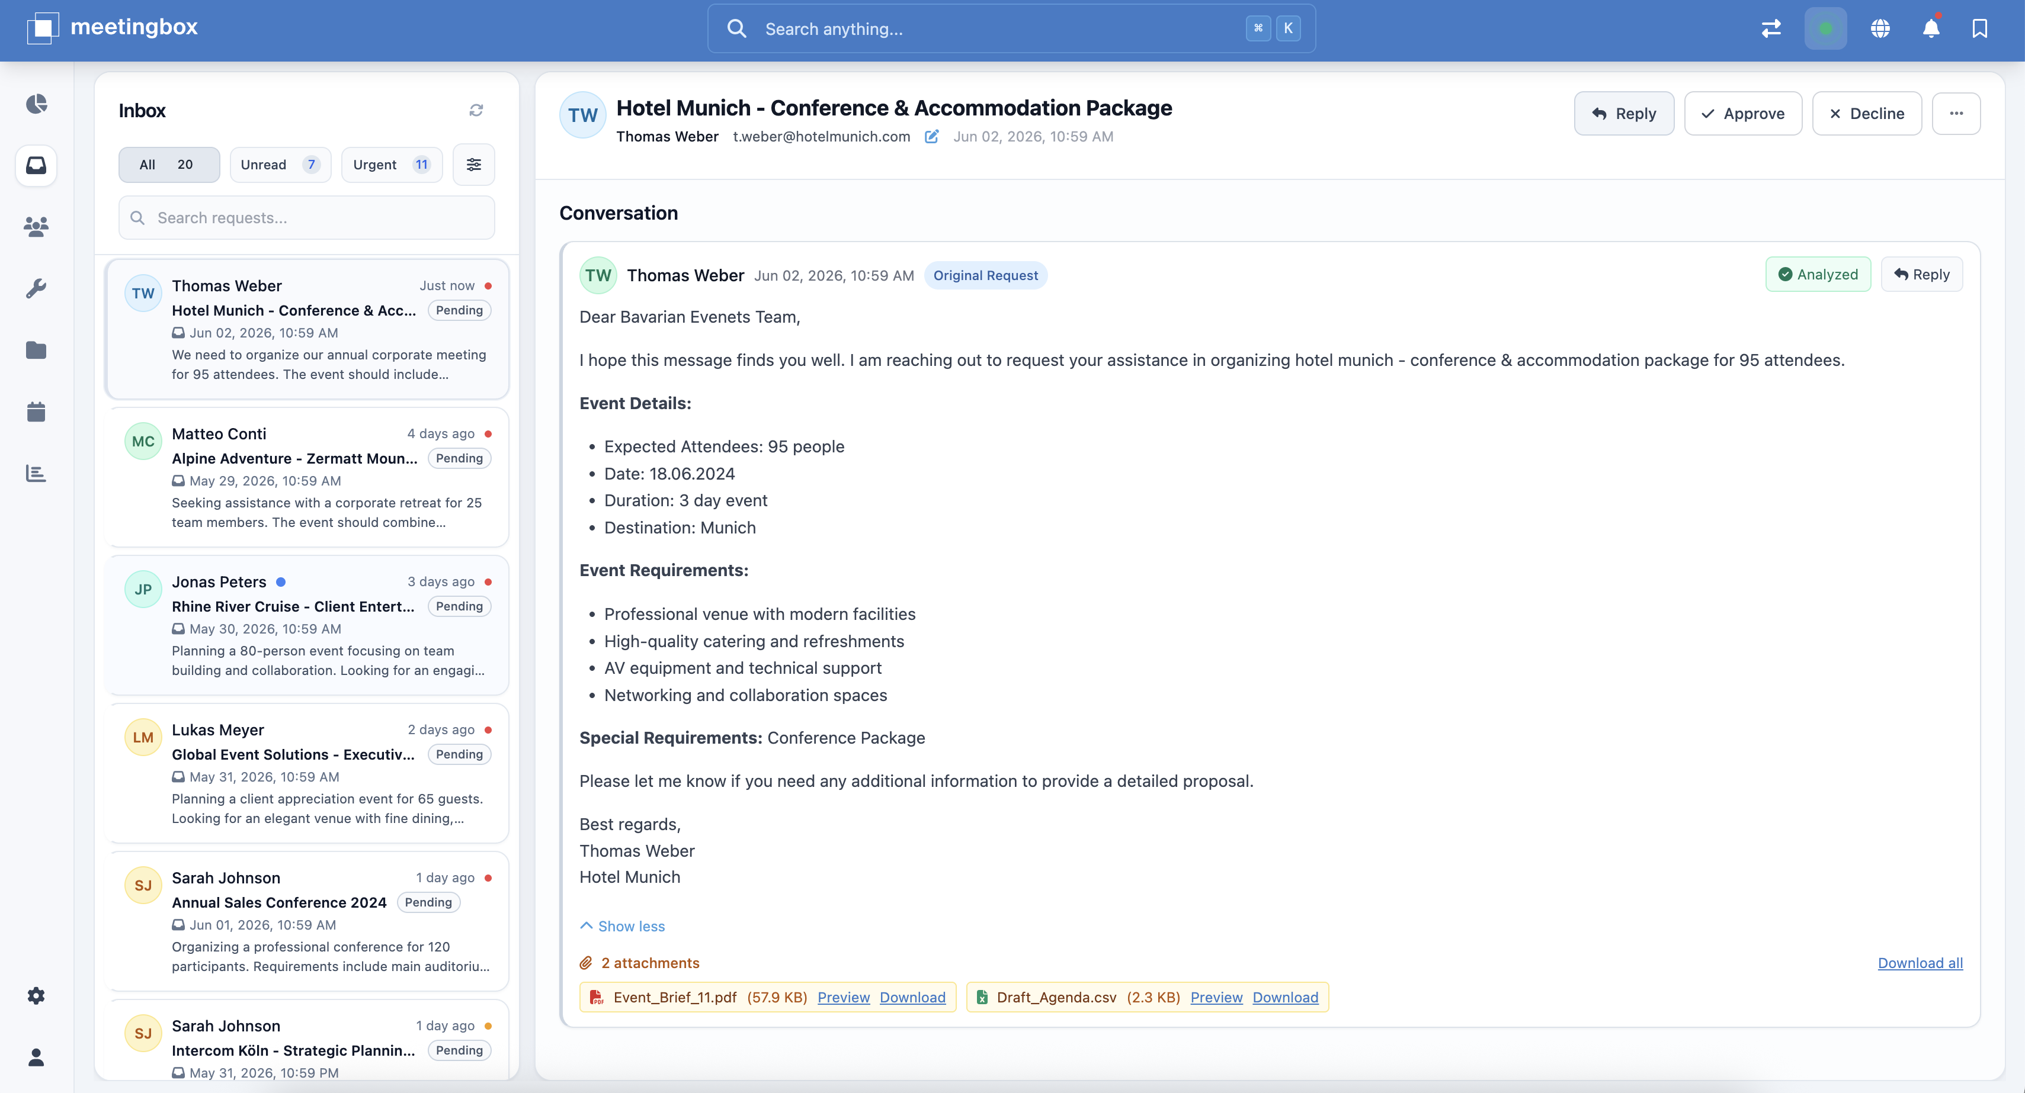Preview Draft_Agenda.csv attachment
Screen dimensions: 2025x1093
[1216, 997]
